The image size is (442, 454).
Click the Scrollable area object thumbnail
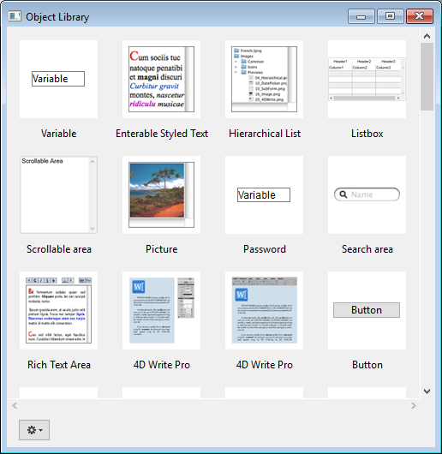point(58,194)
